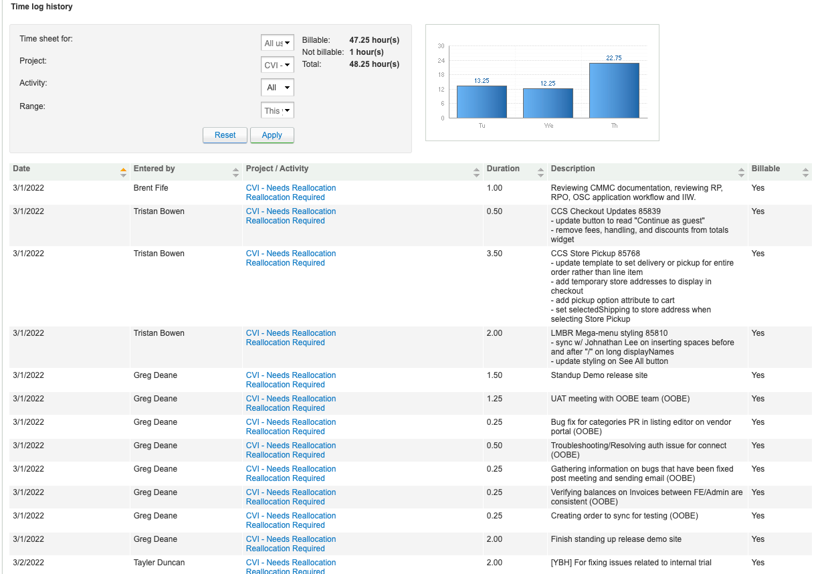Open project link for LMBR Mega-menu entry

click(x=291, y=333)
